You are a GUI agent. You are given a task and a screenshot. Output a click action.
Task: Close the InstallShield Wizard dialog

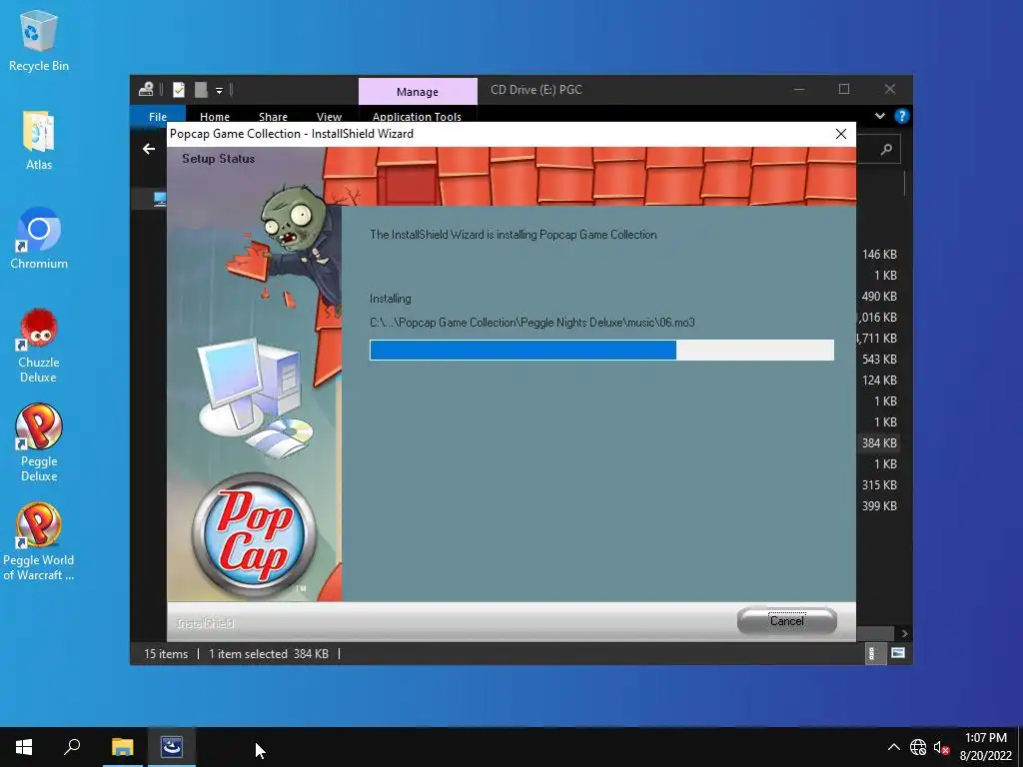[841, 134]
